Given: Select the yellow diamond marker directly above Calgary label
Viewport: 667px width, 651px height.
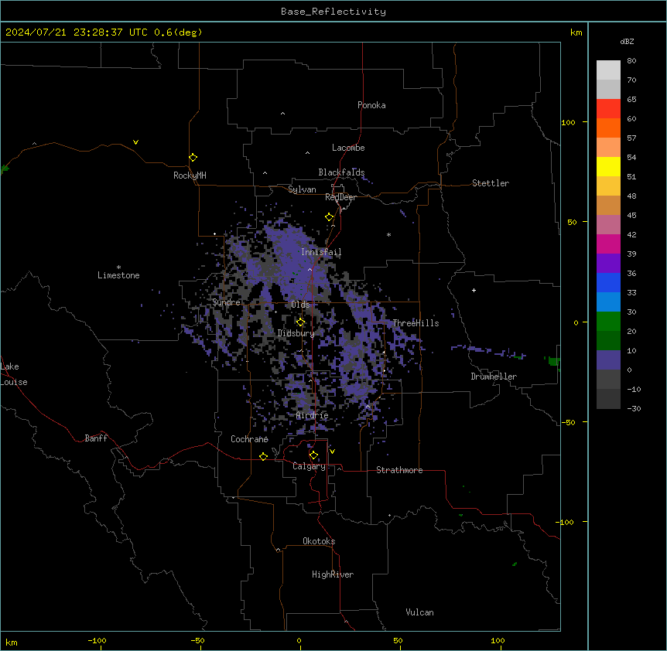Looking at the screenshot, I should [x=313, y=455].
